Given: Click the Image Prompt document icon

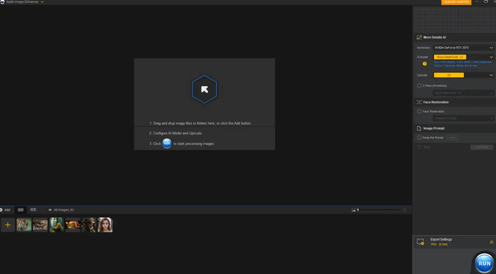Looking at the screenshot, I should click(x=419, y=128).
